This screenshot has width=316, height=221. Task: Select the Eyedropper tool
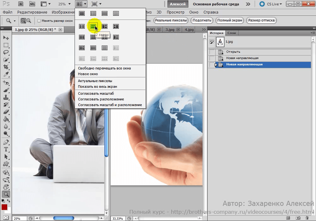click(x=6, y=75)
